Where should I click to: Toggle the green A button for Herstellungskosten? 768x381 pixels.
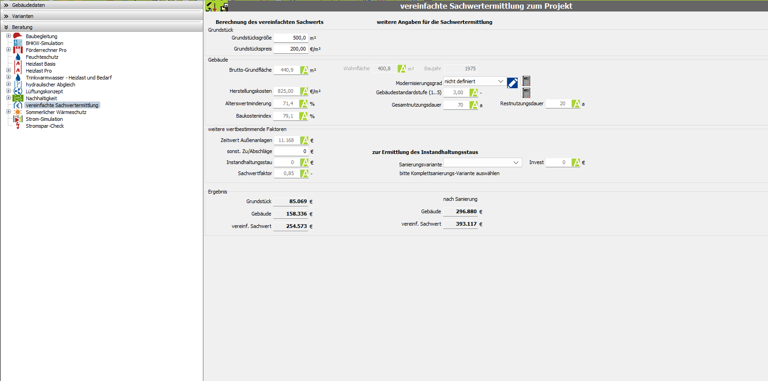click(304, 91)
